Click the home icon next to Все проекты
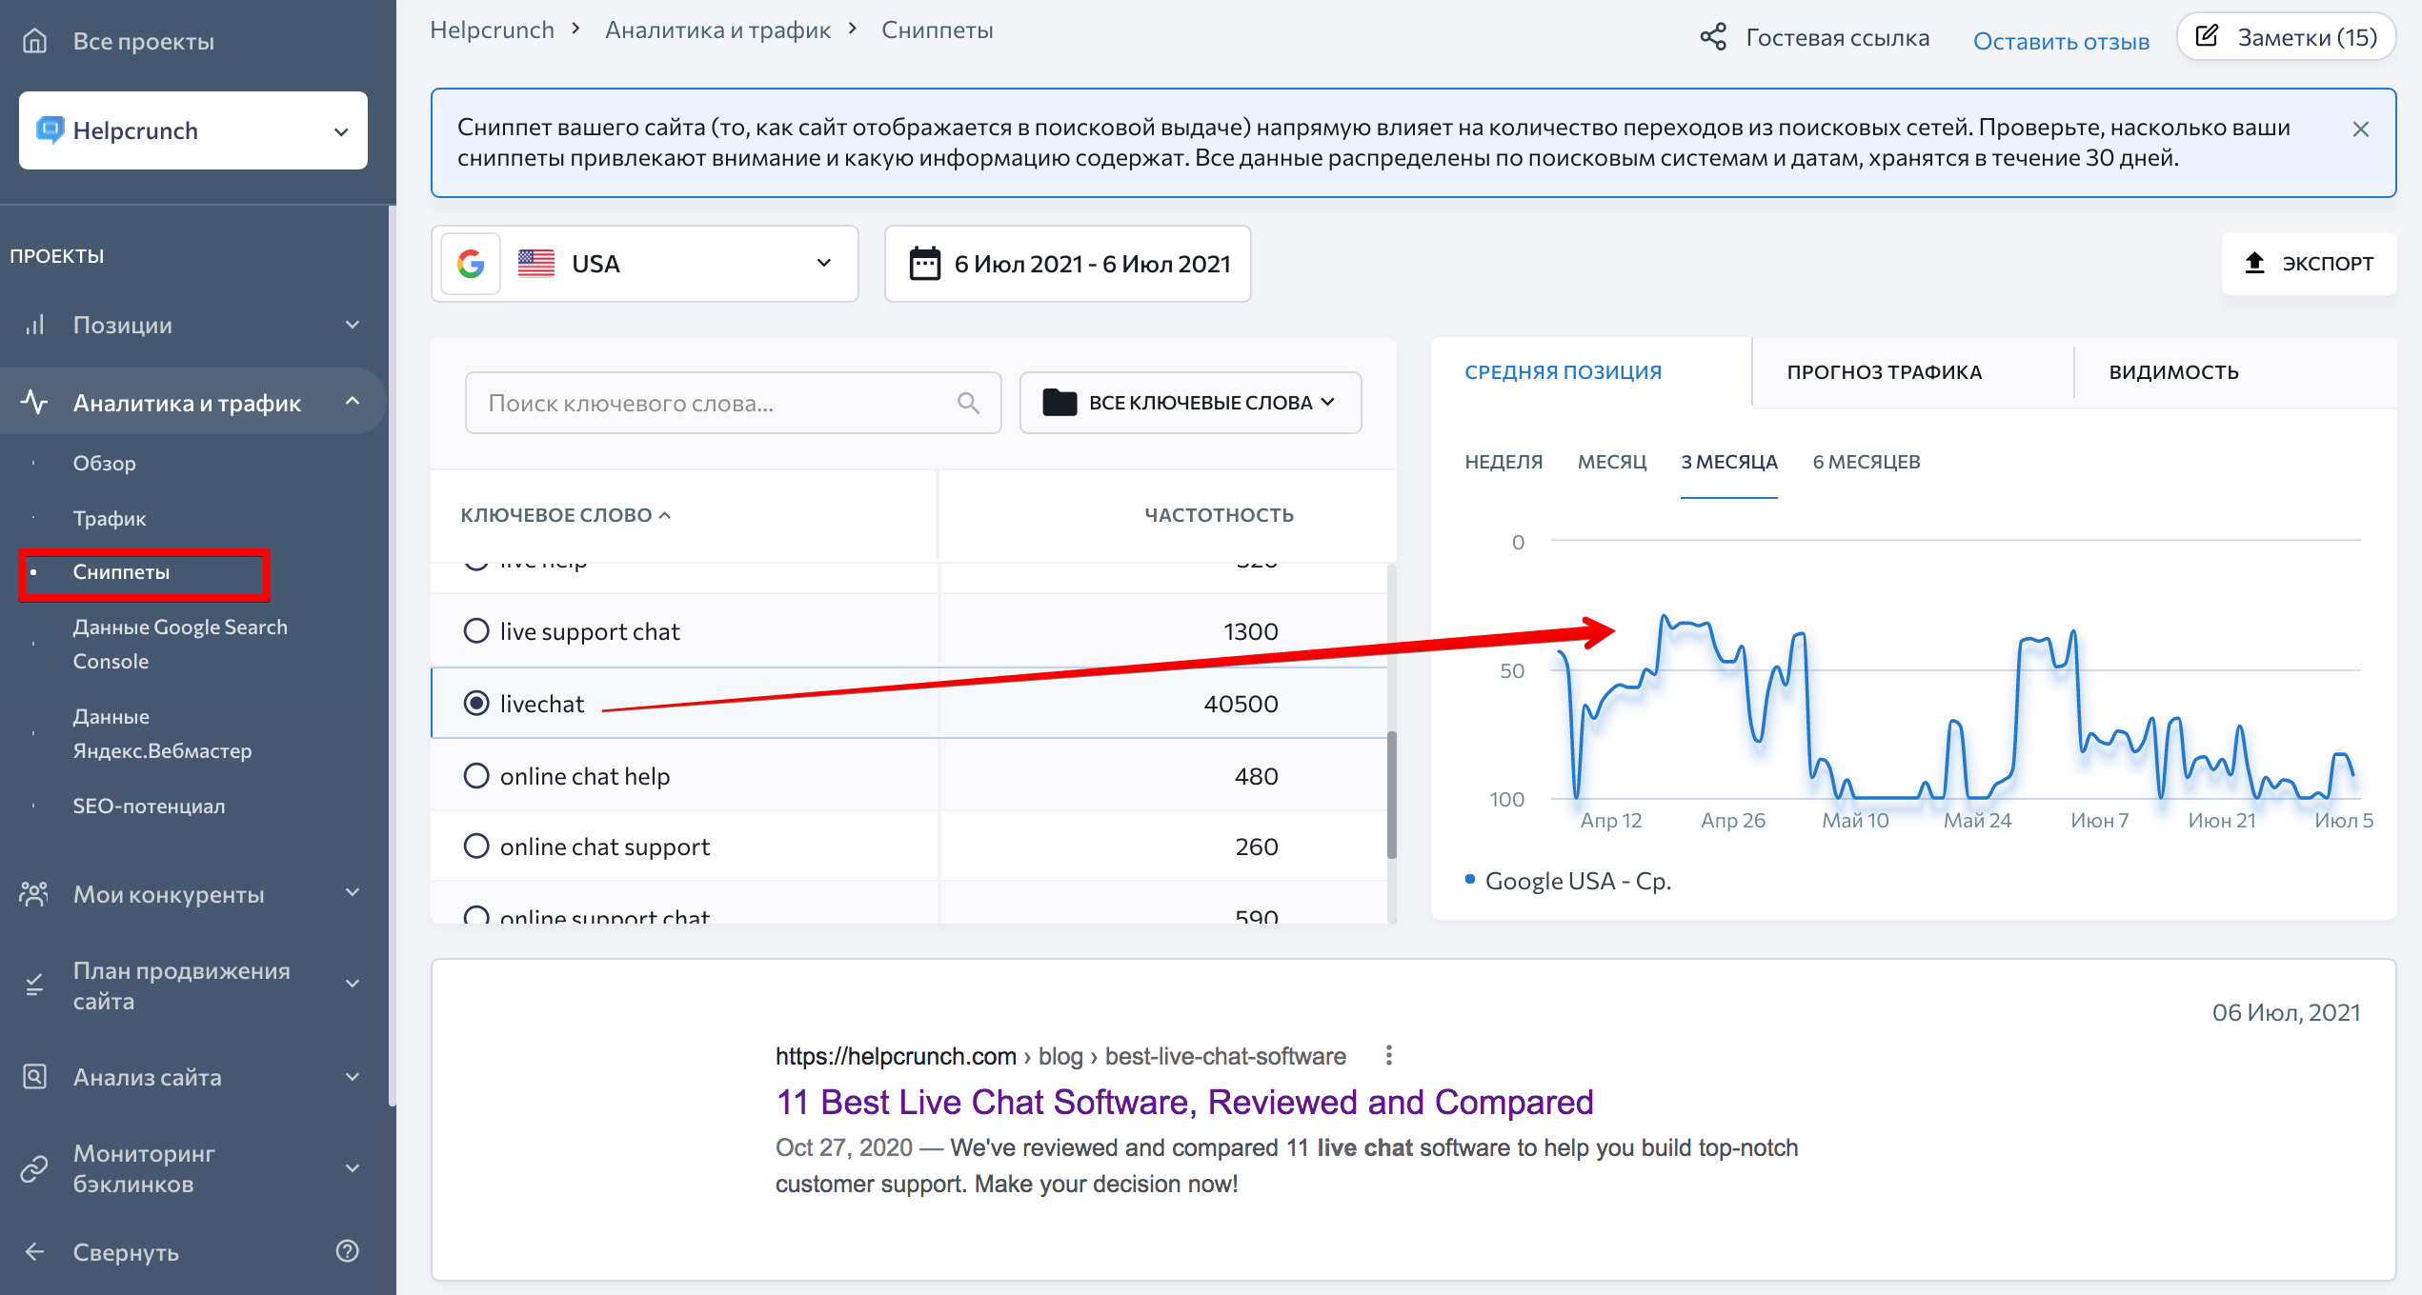This screenshot has width=2422, height=1295. click(x=35, y=41)
